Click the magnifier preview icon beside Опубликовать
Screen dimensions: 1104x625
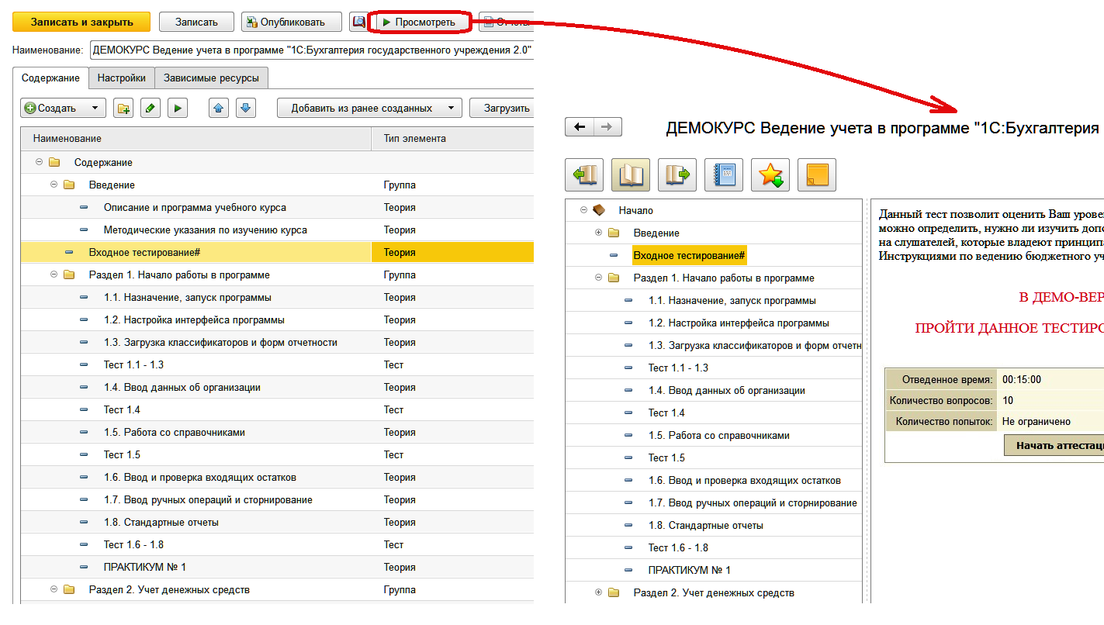point(358,22)
